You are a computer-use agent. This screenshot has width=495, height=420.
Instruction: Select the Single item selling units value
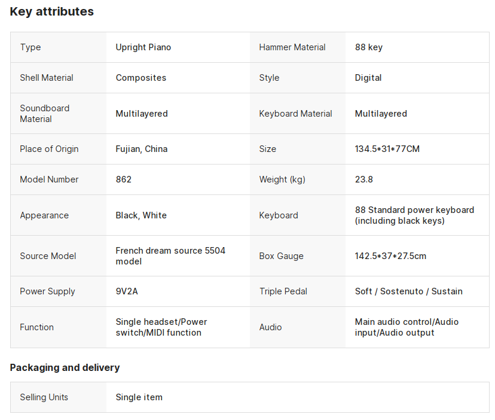tap(139, 397)
